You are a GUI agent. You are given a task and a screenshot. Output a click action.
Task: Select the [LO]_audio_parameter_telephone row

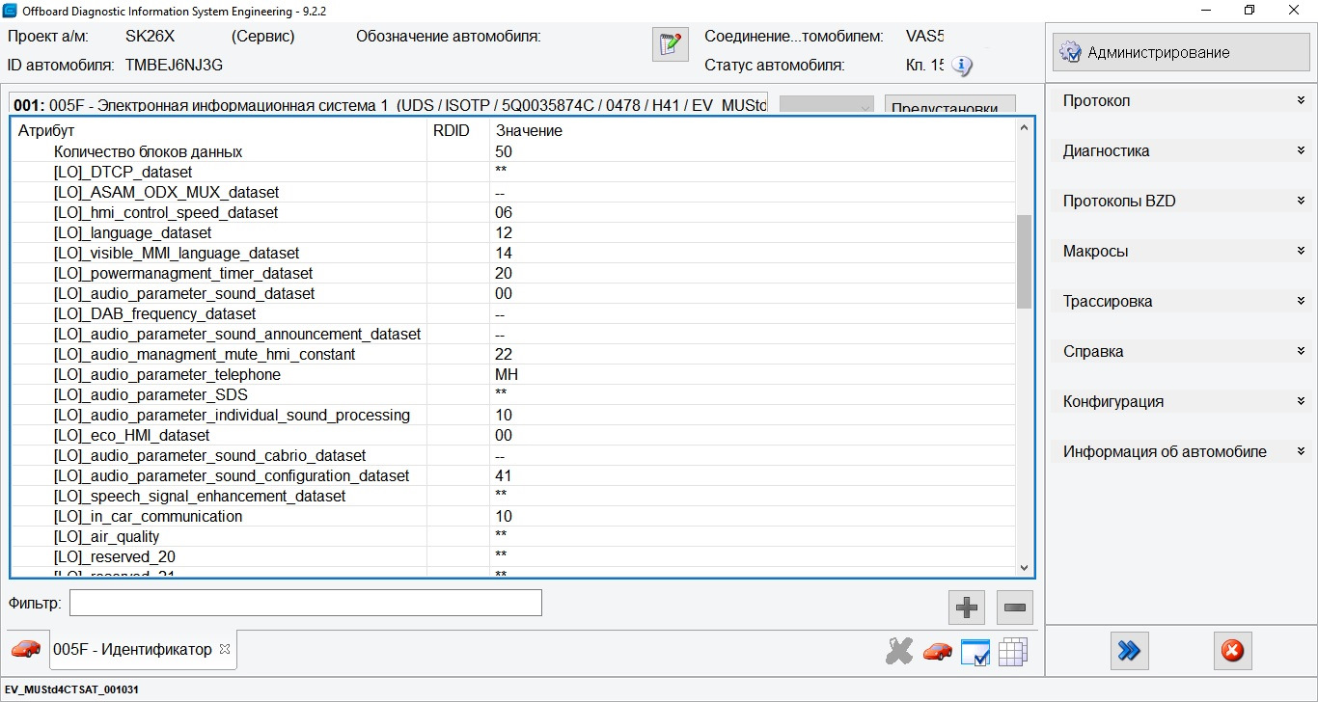point(513,374)
